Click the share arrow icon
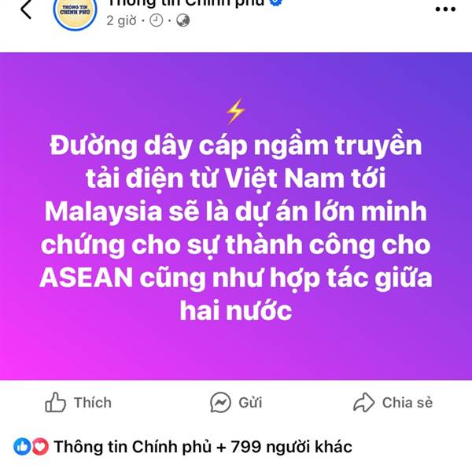Screen dimensions: 472x472 point(363,402)
